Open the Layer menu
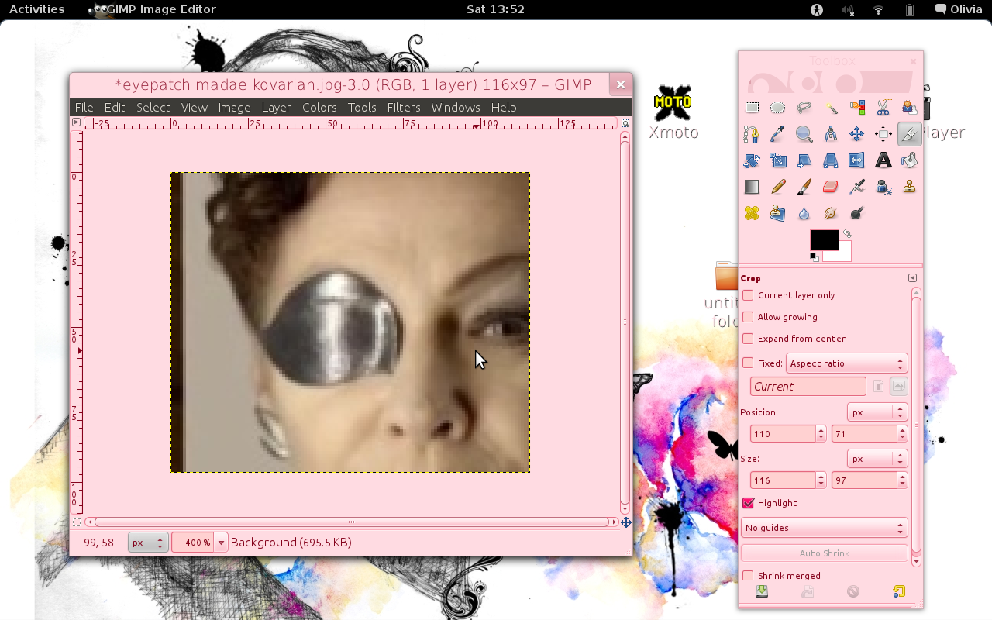Screen dimensions: 992x620 click(276, 108)
